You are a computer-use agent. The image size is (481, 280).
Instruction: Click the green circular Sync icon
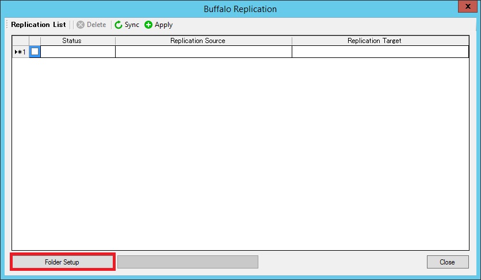(119, 25)
